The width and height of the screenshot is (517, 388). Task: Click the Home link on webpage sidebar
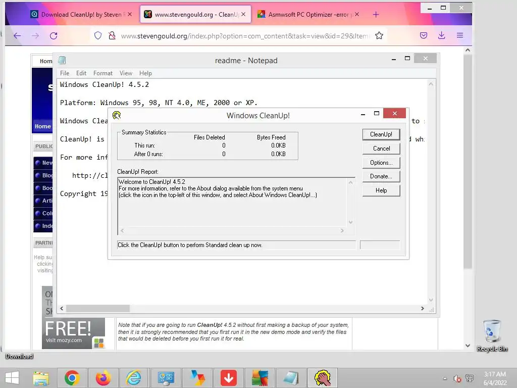[43, 126]
